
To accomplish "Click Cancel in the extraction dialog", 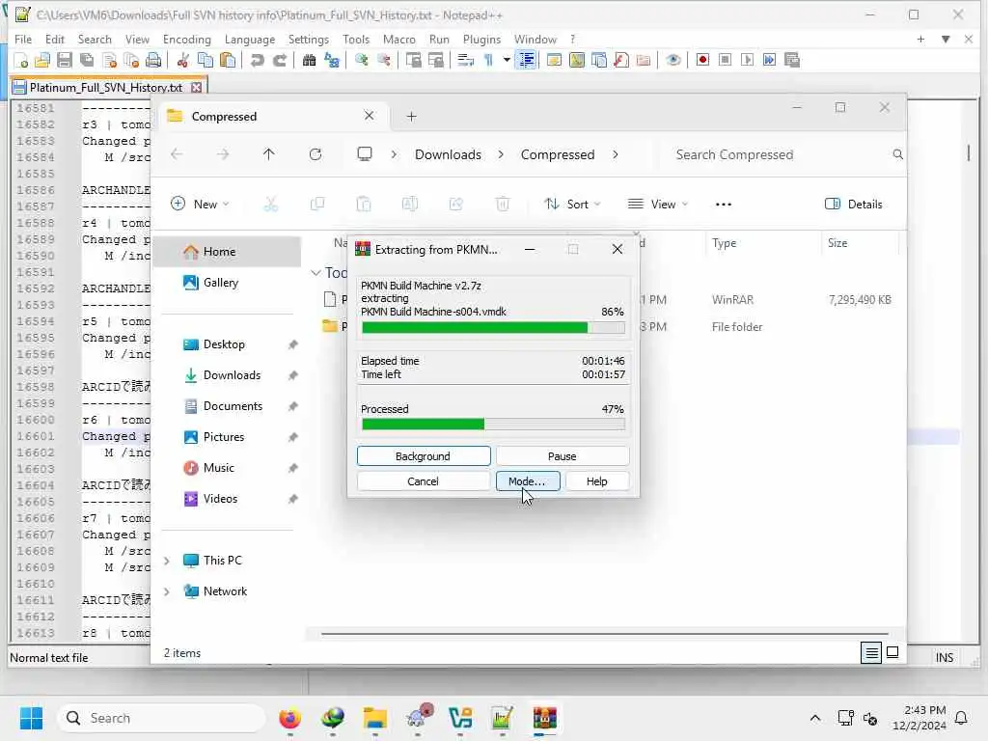I will (x=423, y=481).
